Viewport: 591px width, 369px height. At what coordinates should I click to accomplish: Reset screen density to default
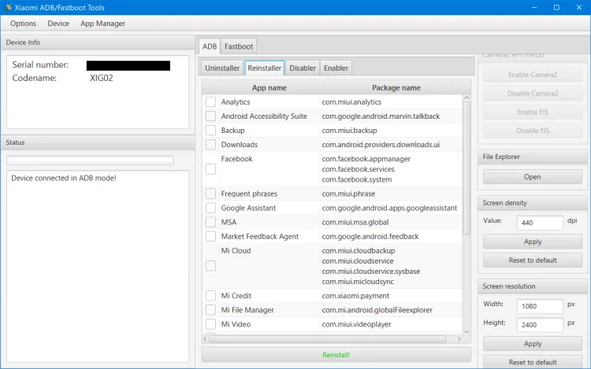[532, 260]
